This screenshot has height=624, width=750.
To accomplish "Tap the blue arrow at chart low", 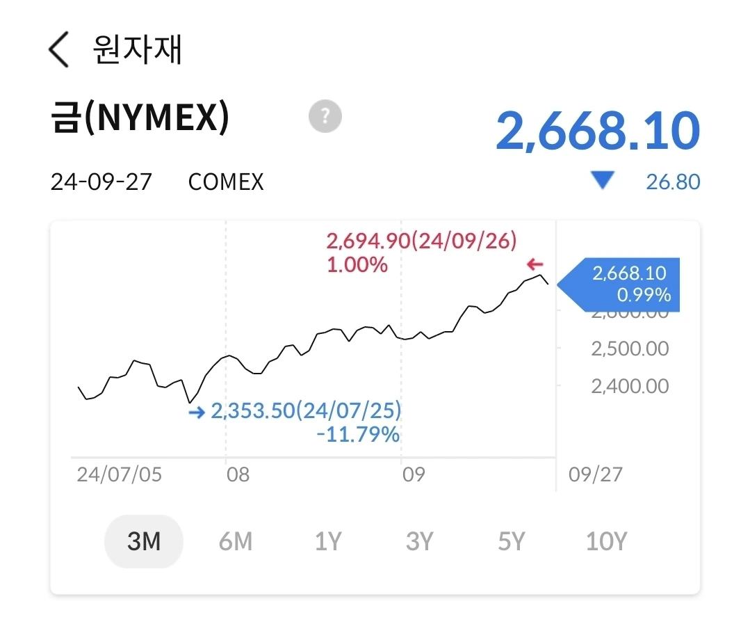I will coord(197,413).
